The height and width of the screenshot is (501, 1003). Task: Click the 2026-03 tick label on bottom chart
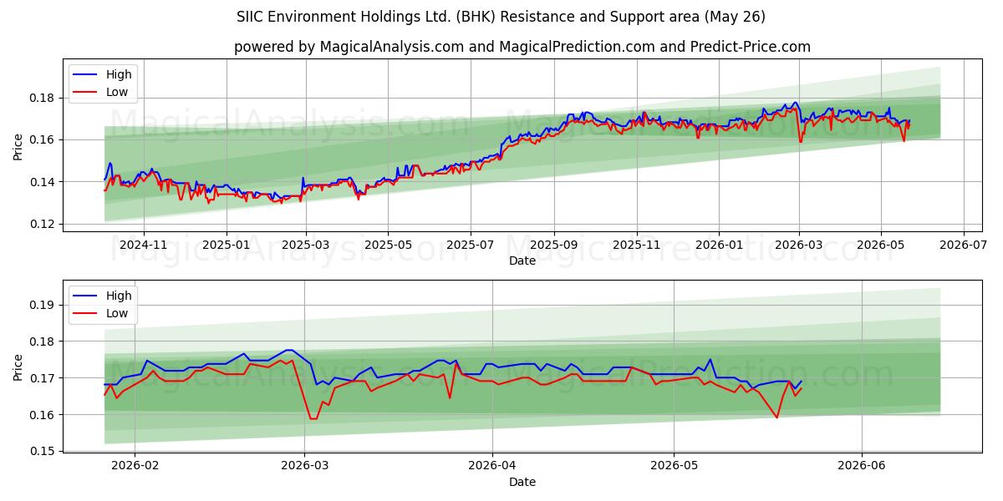tap(304, 466)
